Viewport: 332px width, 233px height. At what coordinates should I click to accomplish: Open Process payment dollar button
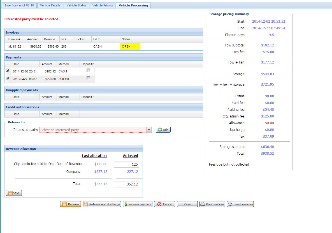pos(137,204)
